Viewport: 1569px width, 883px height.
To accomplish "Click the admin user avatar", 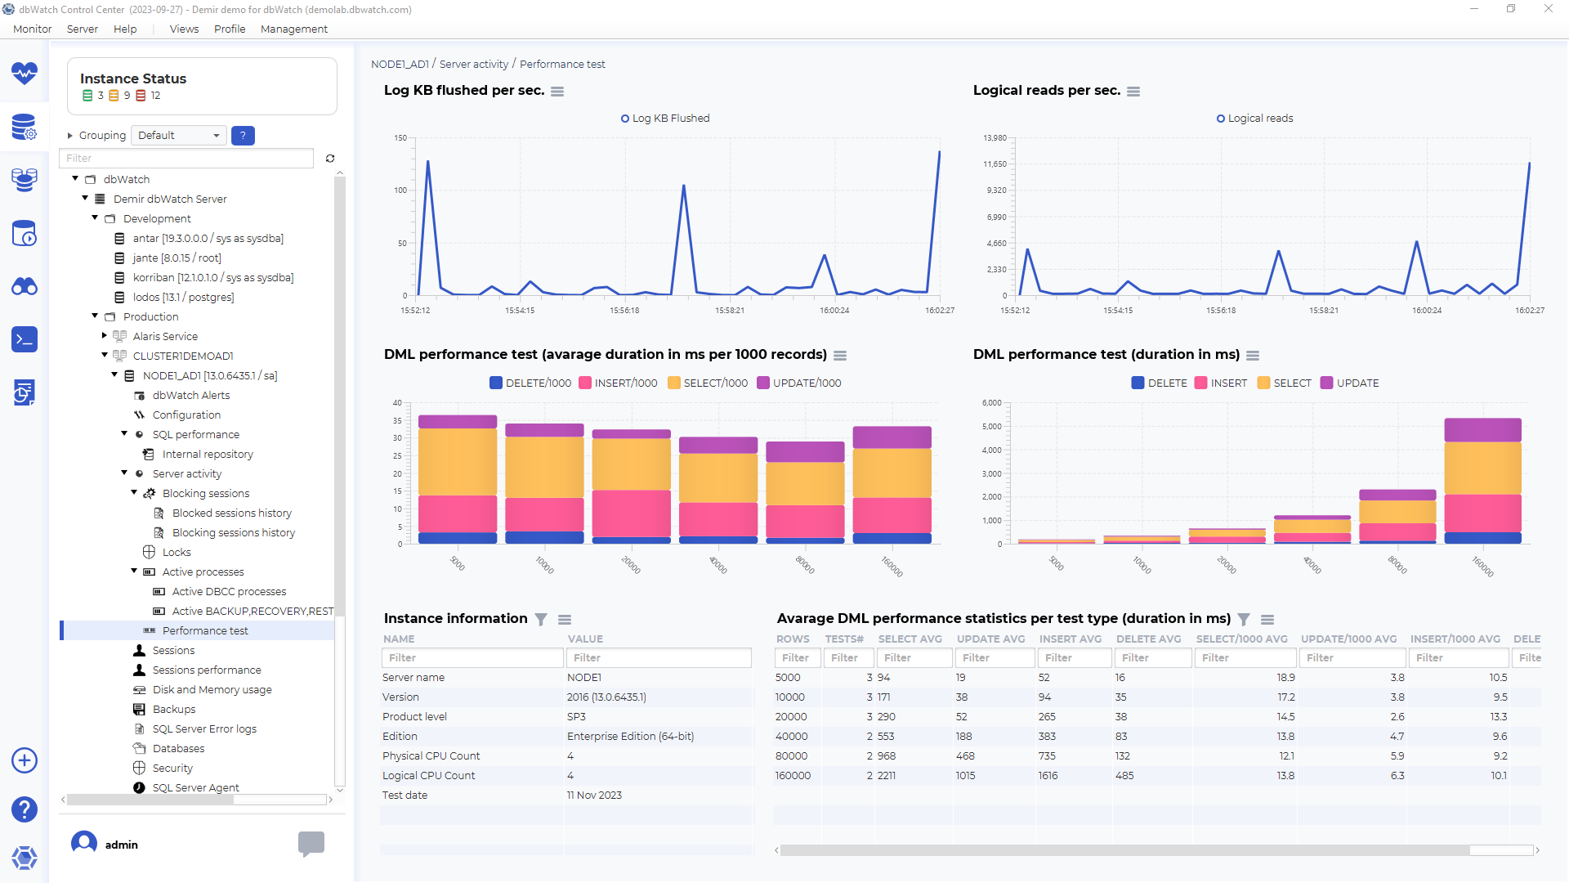I will click(x=84, y=843).
